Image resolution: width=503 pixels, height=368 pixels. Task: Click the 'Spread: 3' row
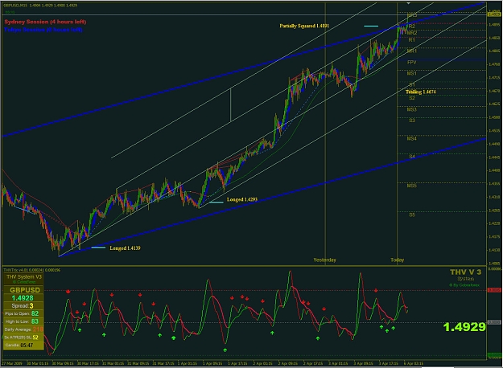tap(23, 306)
